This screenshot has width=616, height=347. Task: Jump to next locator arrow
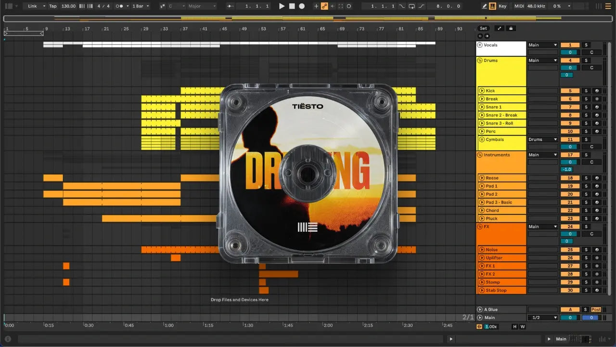coord(487,36)
